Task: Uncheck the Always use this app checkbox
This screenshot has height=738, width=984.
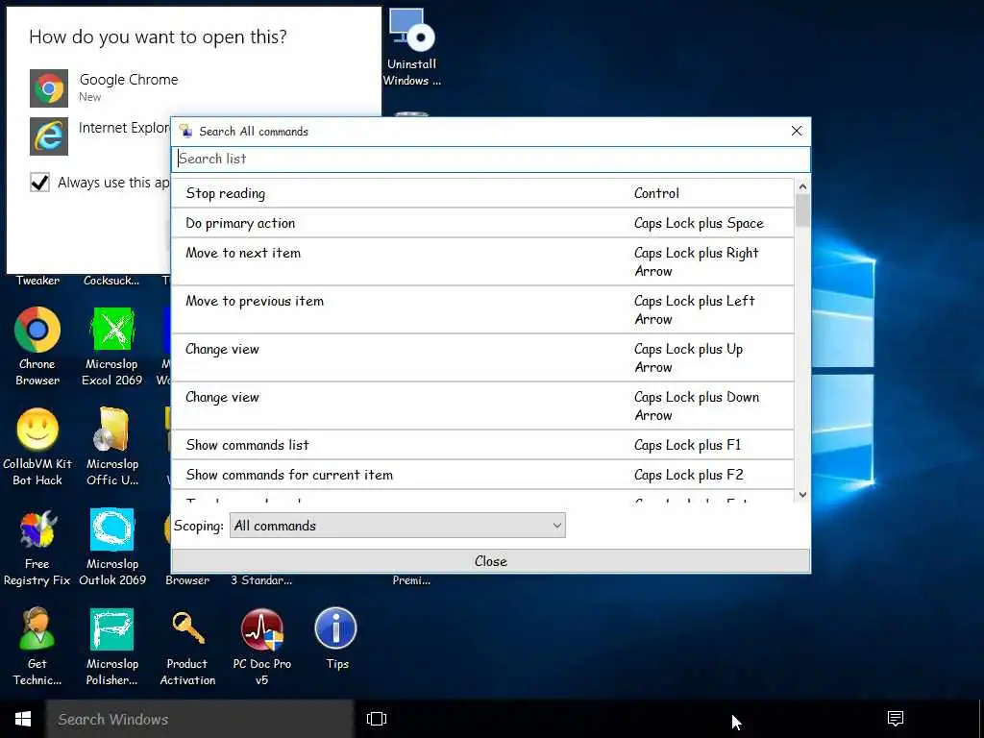Action: pos(39,183)
